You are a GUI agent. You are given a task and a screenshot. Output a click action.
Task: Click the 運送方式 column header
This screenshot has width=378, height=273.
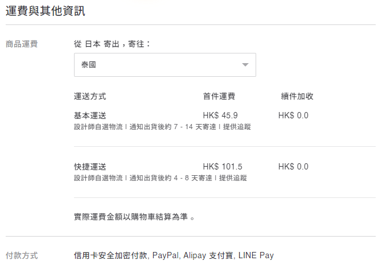pos(90,96)
